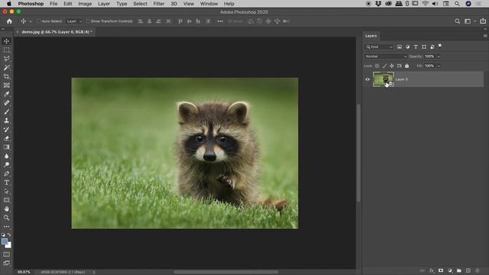Open the Normal blend mode dropdown
Screen dimensions: 489x275
tap(385, 57)
